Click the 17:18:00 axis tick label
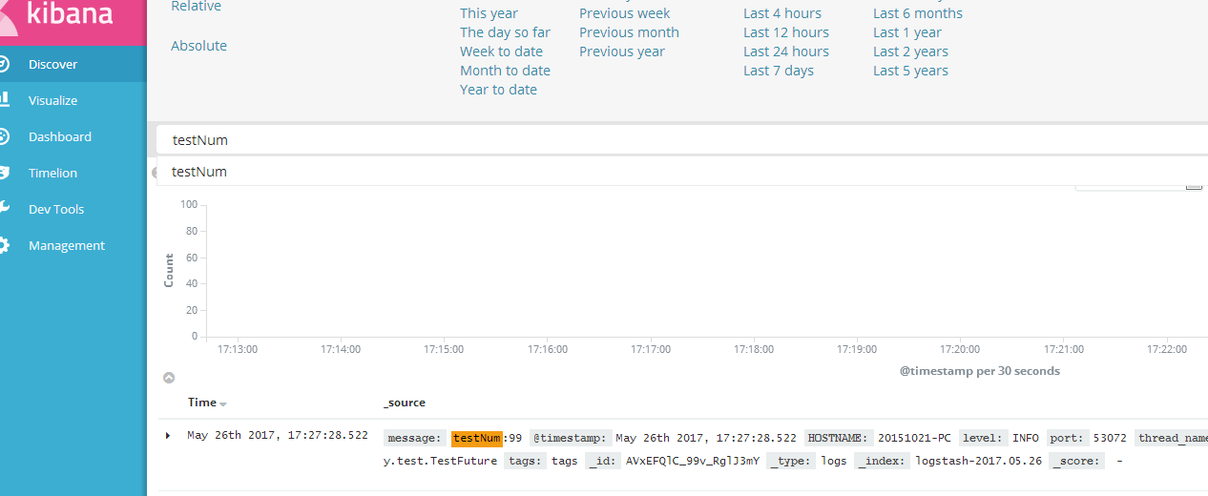The image size is (1208, 496). pyautogui.click(x=754, y=349)
